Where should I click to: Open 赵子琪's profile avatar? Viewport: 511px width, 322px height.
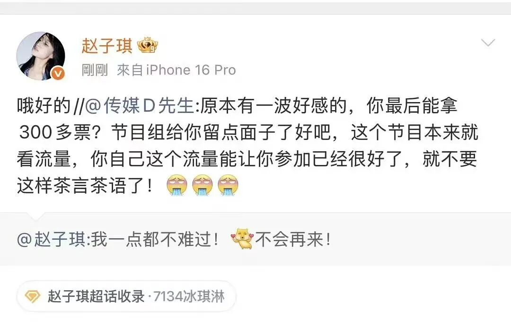coord(41,56)
